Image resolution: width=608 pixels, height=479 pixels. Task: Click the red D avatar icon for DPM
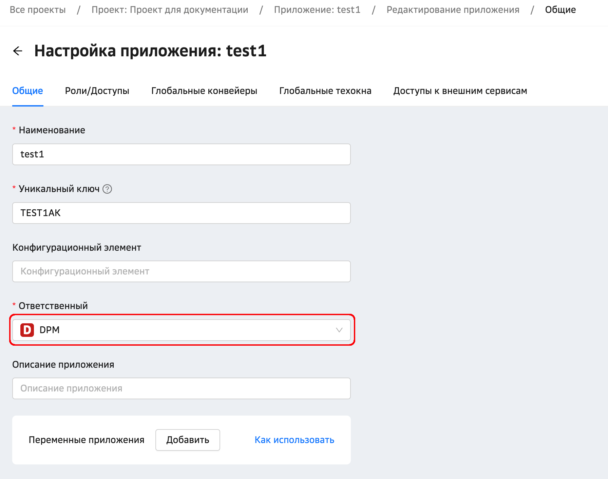tap(27, 330)
